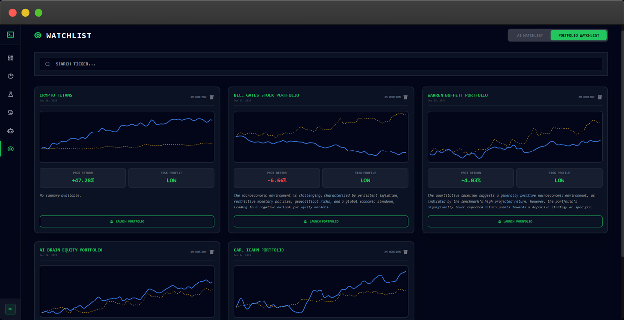Click Warren Buffett LOW risk profile value

(559, 180)
